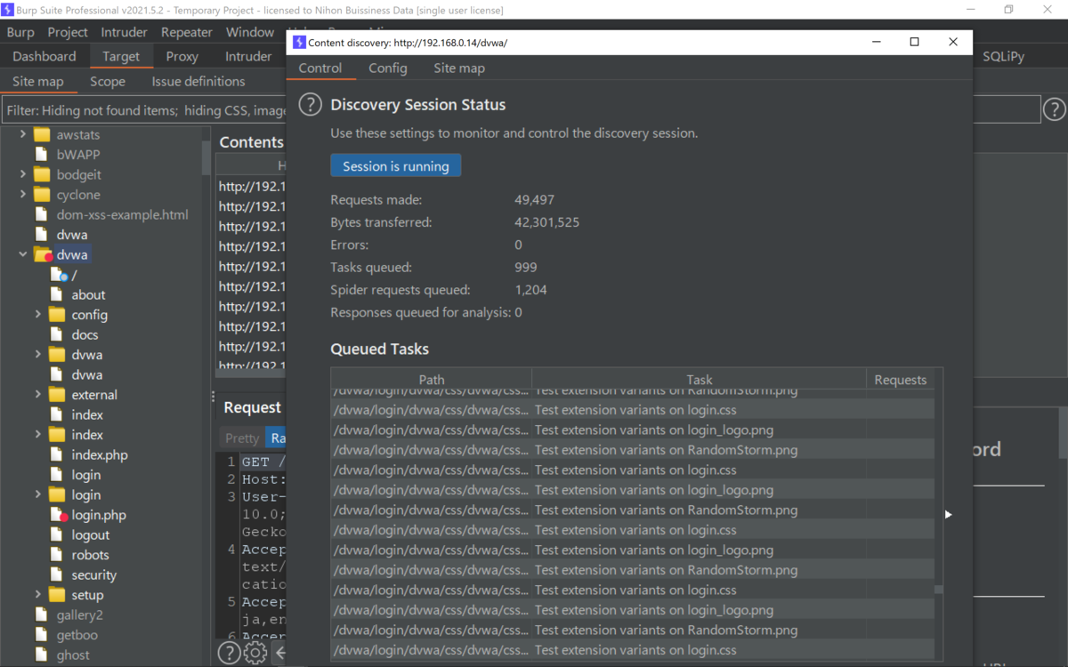Viewport: 1068px width, 667px height.
Task: Click the Content discovery window logo icon
Action: click(299, 42)
